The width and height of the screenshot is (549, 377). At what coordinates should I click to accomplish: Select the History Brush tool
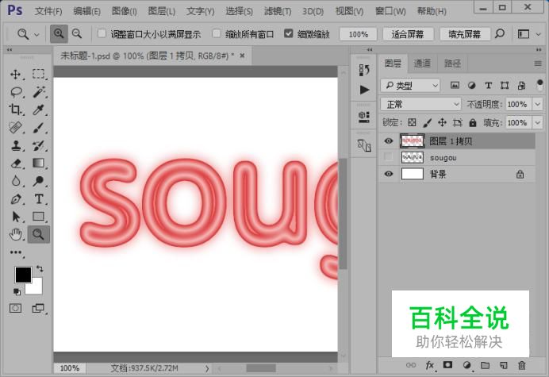39,145
